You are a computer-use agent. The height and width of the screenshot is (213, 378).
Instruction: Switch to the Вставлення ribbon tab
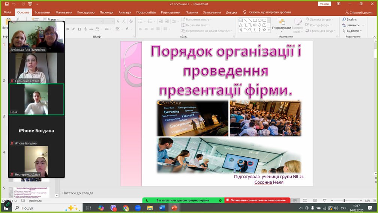42,12
